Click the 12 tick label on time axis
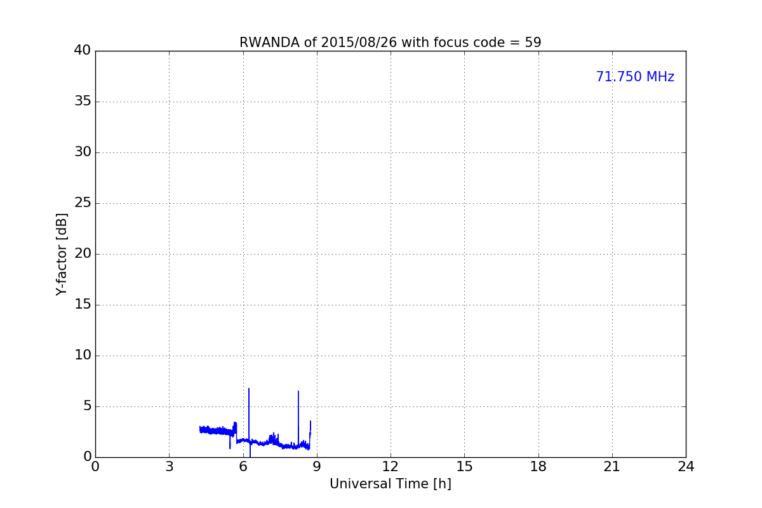The height and width of the screenshot is (508, 762). click(x=391, y=467)
